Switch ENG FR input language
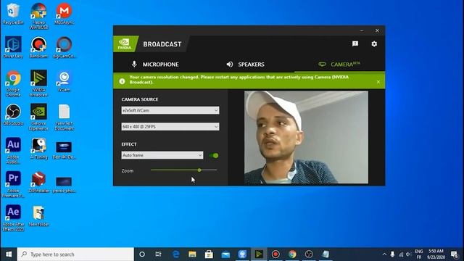The image size is (464, 261). click(419, 254)
